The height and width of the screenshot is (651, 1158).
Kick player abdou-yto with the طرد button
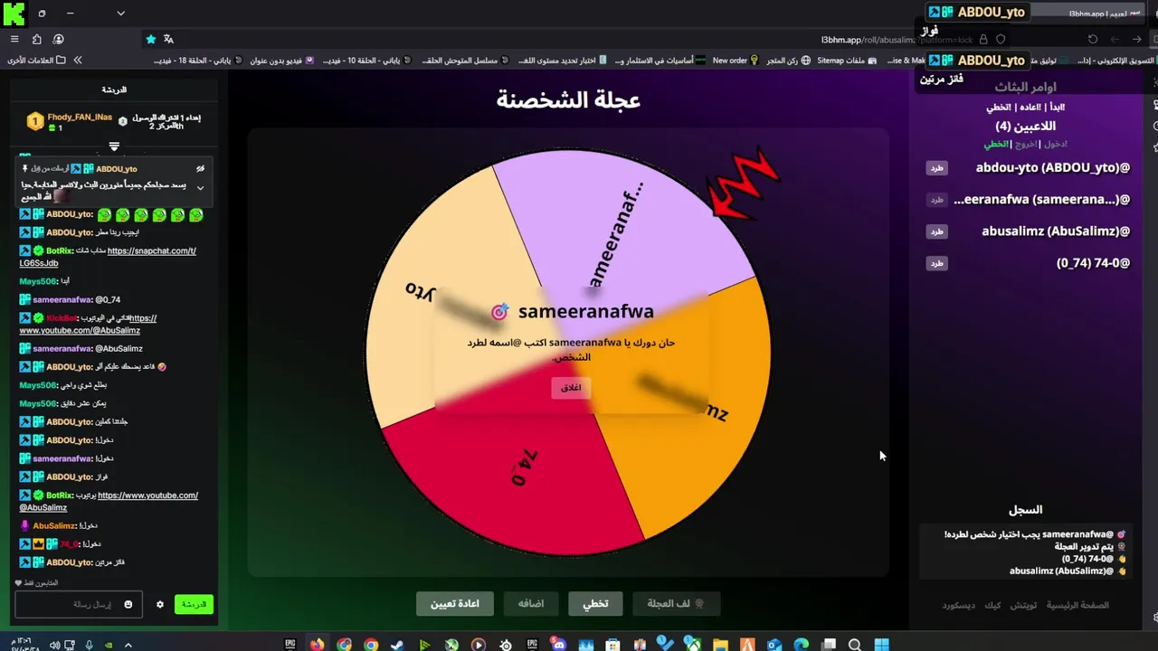(936, 167)
